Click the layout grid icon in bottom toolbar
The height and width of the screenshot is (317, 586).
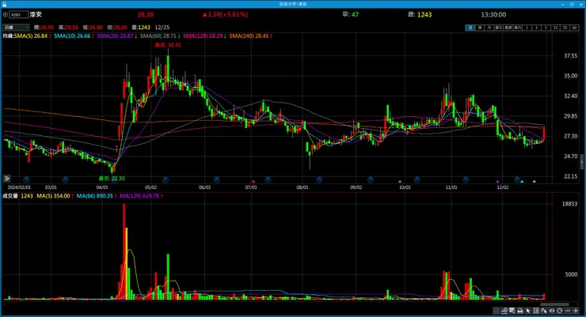[x=536, y=311]
